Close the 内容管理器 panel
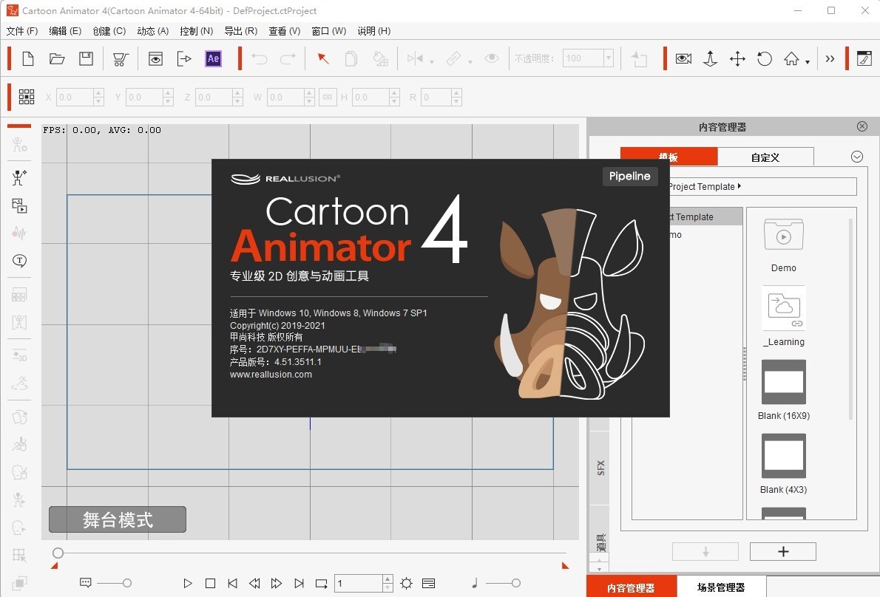 click(x=862, y=126)
